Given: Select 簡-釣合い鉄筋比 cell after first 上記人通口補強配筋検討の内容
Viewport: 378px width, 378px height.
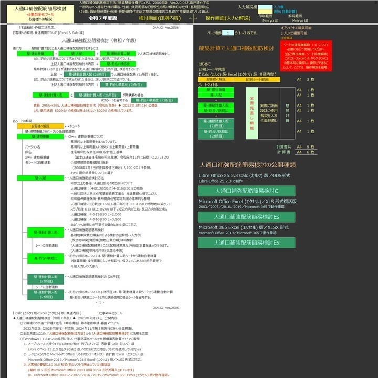Looking at the screenshot, I should 118,64.
